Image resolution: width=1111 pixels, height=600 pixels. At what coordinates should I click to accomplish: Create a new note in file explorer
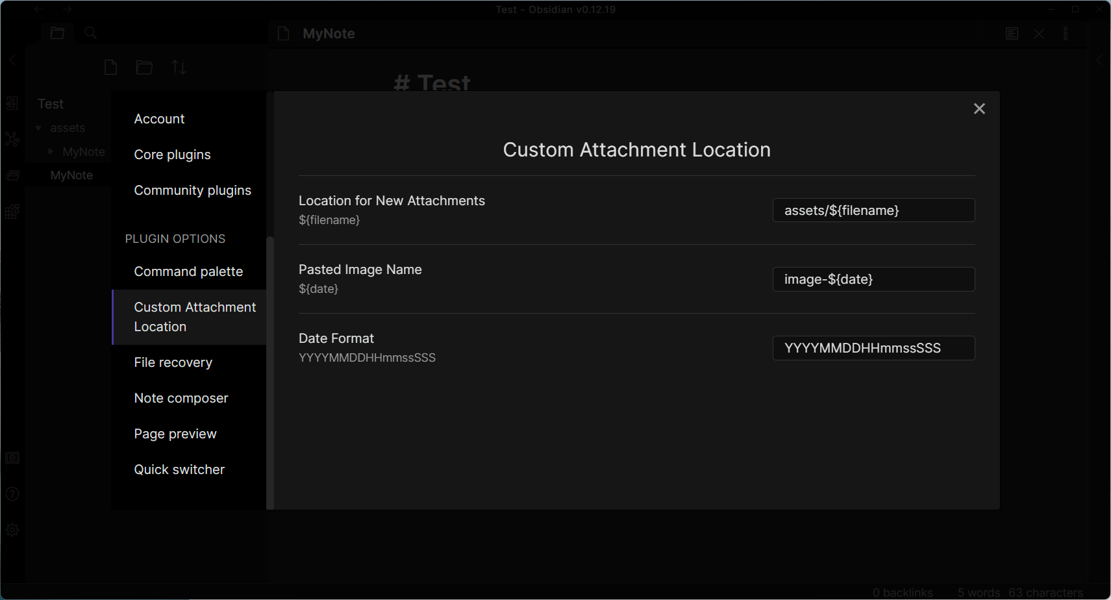point(111,68)
